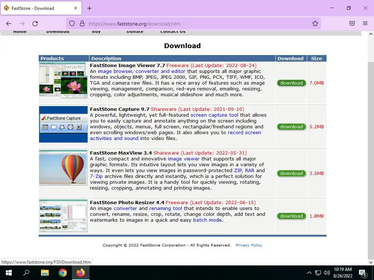Click the FastStone Image Viewer 7.7 title
374x280 pixels.
pos(127,66)
